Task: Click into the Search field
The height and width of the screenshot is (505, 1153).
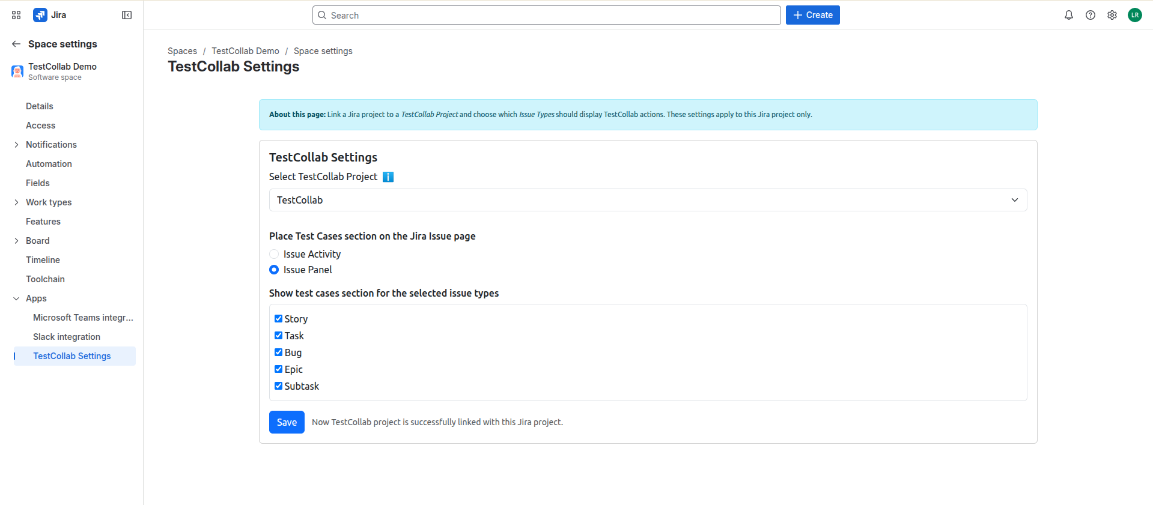Action: click(x=547, y=15)
